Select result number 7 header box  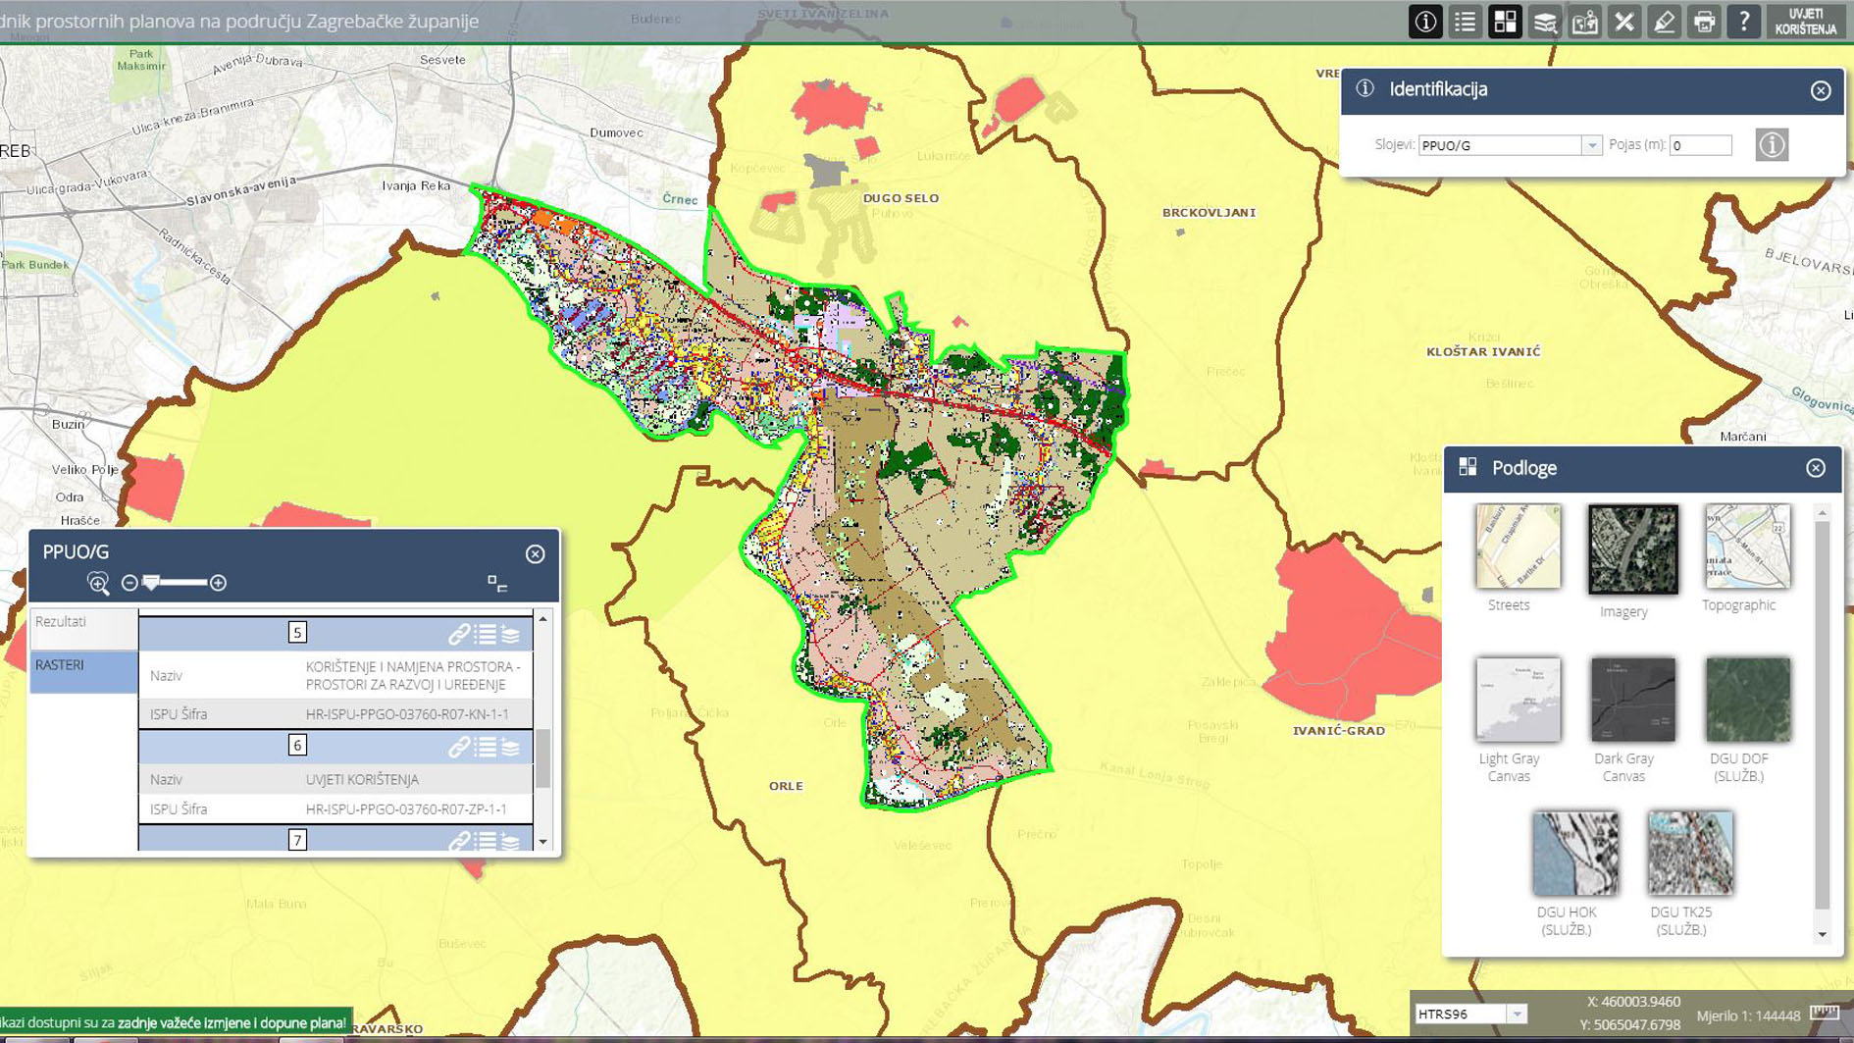coord(297,840)
